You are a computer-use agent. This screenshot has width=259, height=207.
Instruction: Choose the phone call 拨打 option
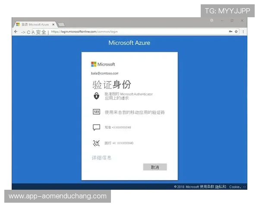(x=119, y=143)
